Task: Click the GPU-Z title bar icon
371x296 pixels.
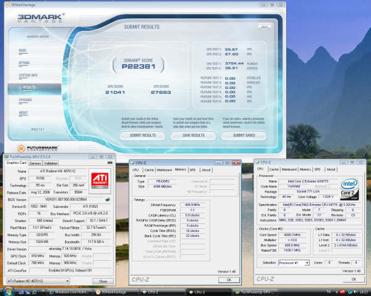Action: (7, 157)
